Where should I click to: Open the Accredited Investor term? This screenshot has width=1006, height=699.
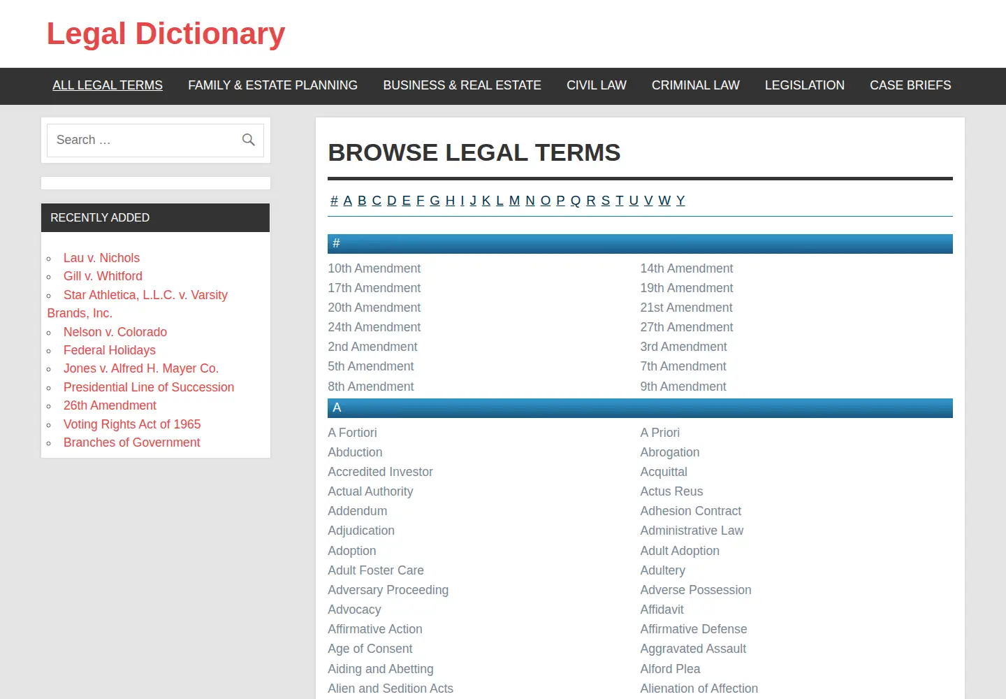click(x=381, y=472)
